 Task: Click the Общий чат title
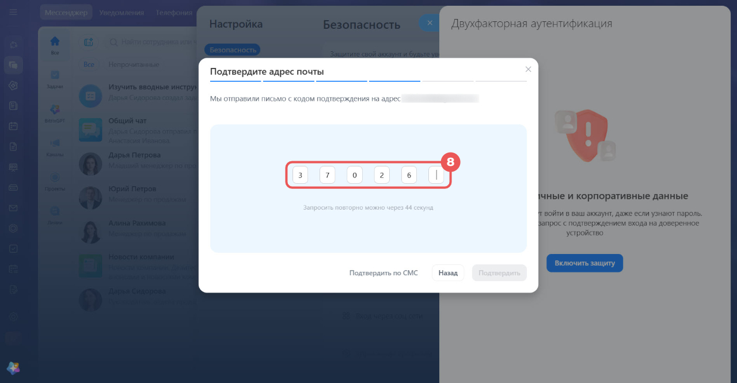coord(128,121)
